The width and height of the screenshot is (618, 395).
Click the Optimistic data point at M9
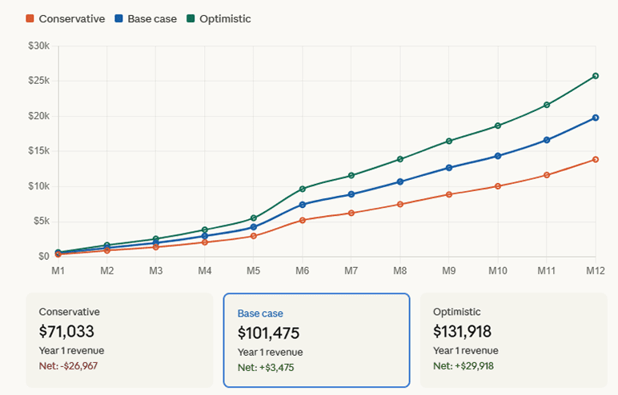pos(449,141)
